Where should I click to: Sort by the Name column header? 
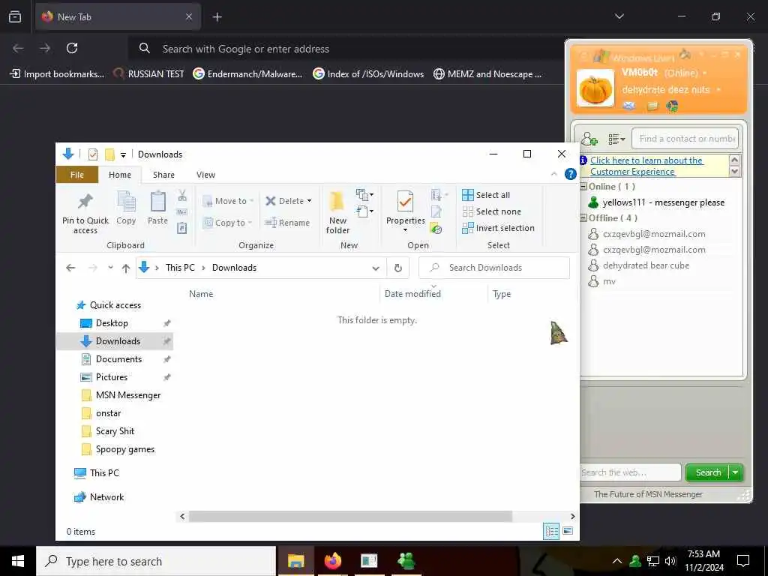click(x=201, y=294)
